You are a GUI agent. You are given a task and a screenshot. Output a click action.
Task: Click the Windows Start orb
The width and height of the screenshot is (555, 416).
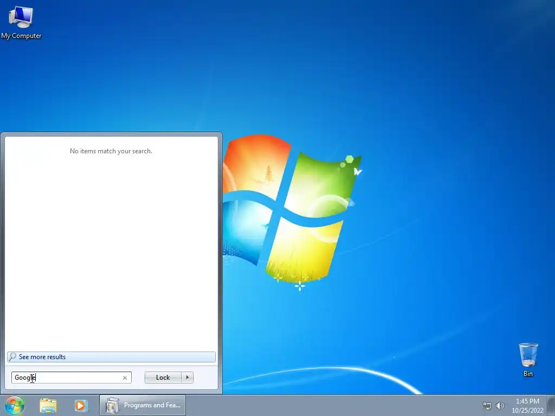[15, 405]
